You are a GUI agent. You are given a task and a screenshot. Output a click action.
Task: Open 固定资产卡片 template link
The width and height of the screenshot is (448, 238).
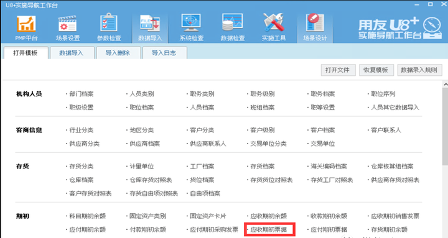pyautogui.click(x=208, y=216)
